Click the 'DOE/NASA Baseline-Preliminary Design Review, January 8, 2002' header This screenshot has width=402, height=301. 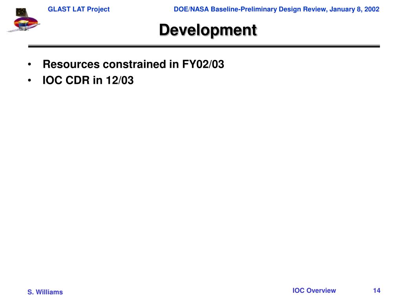pyautogui.click(x=276, y=9)
